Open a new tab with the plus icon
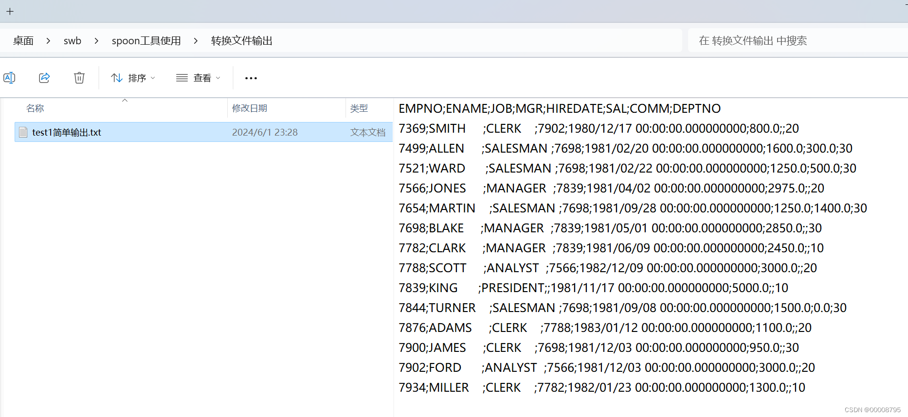 pyautogui.click(x=10, y=11)
